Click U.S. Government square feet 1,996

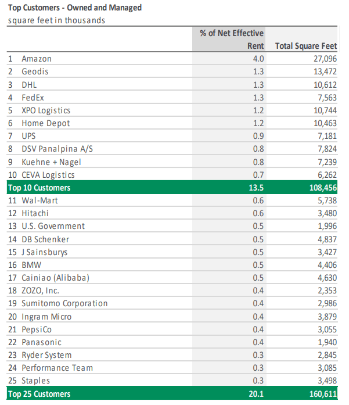(x=328, y=226)
